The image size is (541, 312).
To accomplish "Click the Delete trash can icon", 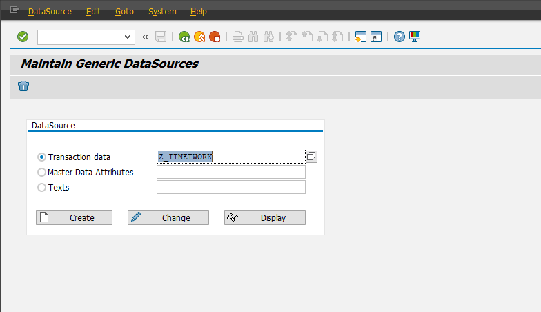I will tap(23, 86).
